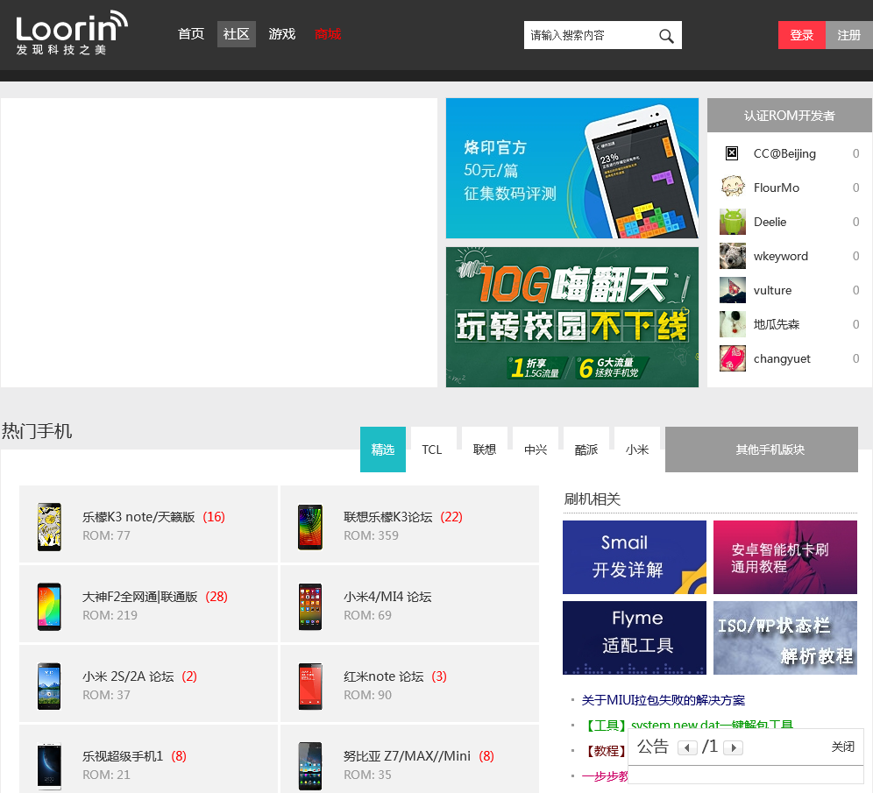
Task: Click the 登录 login button
Action: click(x=802, y=35)
